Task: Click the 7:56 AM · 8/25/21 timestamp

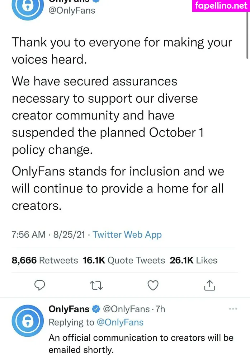Action: point(48,235)
